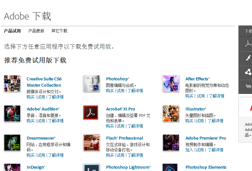Open the Illustrator Ai product icon

pyautogui.click(x=171, y=114)
